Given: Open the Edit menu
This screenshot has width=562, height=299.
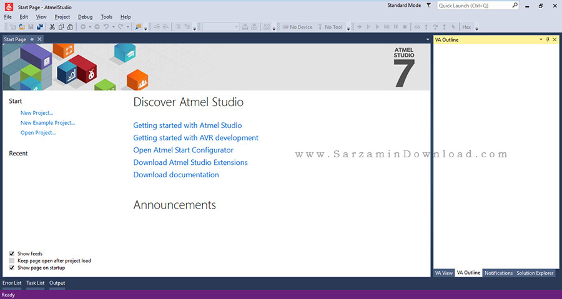Looking at the screenshot, I should (24, 17).
